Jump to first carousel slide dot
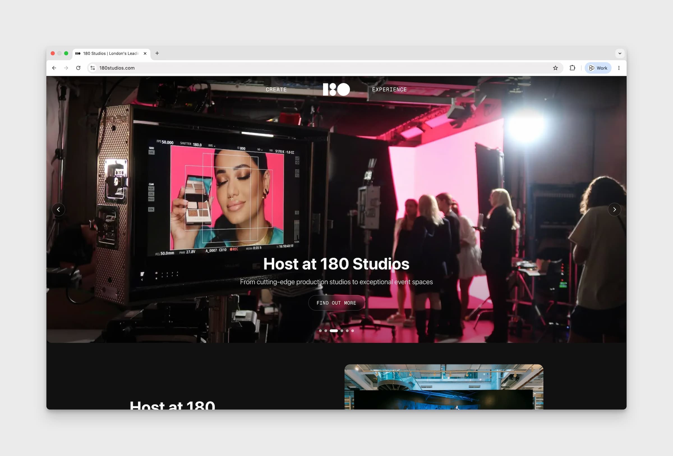 point(320,330)
